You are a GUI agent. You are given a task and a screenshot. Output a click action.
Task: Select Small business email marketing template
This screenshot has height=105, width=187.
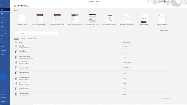click(x=92, y=20)
